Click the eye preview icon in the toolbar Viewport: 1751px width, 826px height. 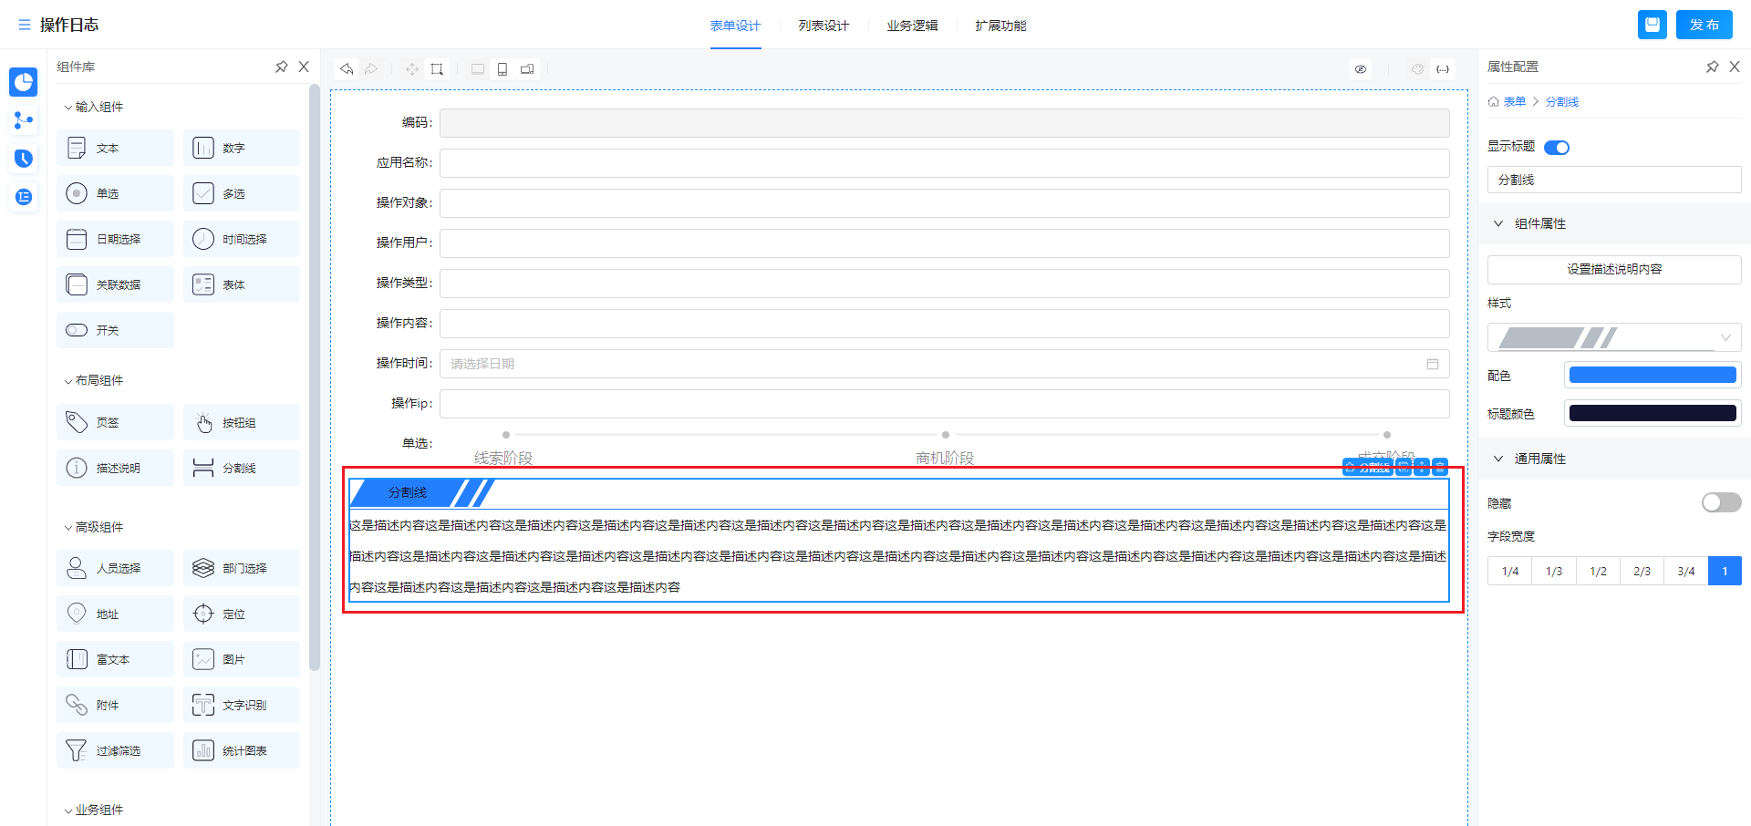[1361, 69]
